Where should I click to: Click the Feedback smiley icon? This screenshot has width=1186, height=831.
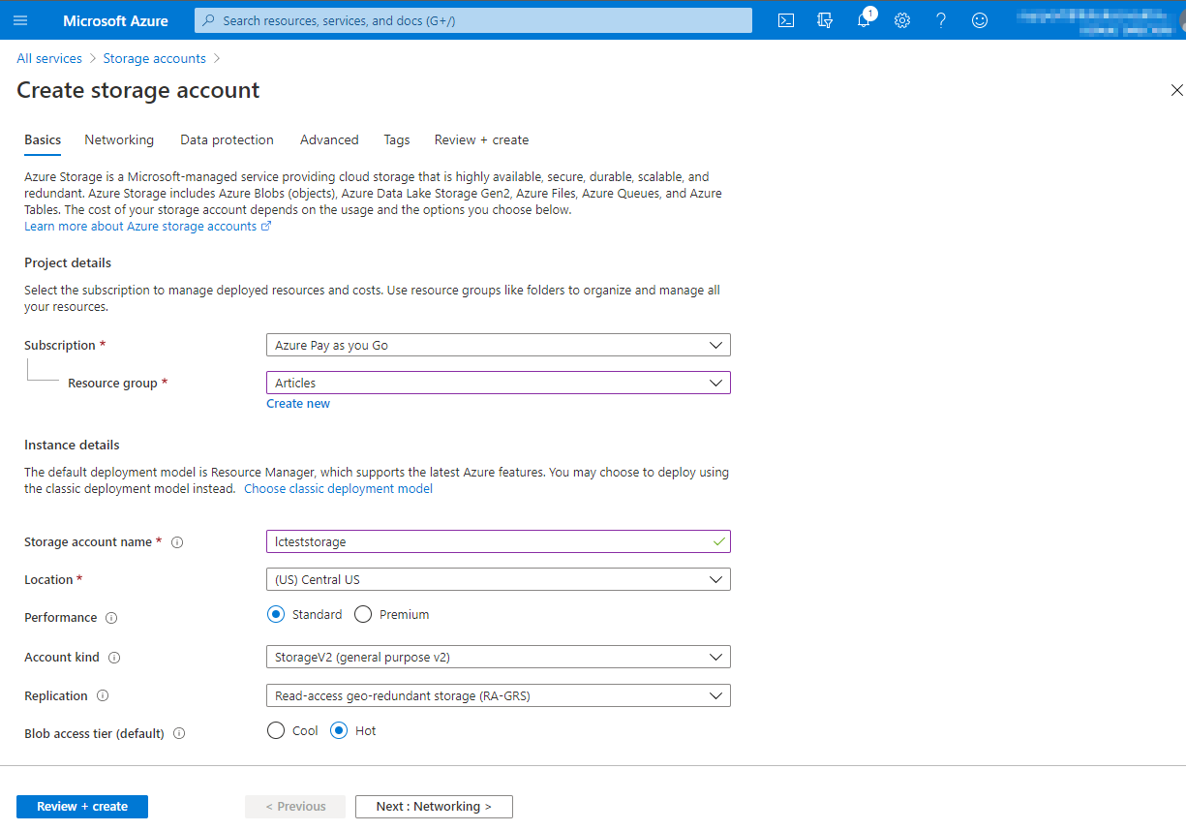[x=980, y=20]
